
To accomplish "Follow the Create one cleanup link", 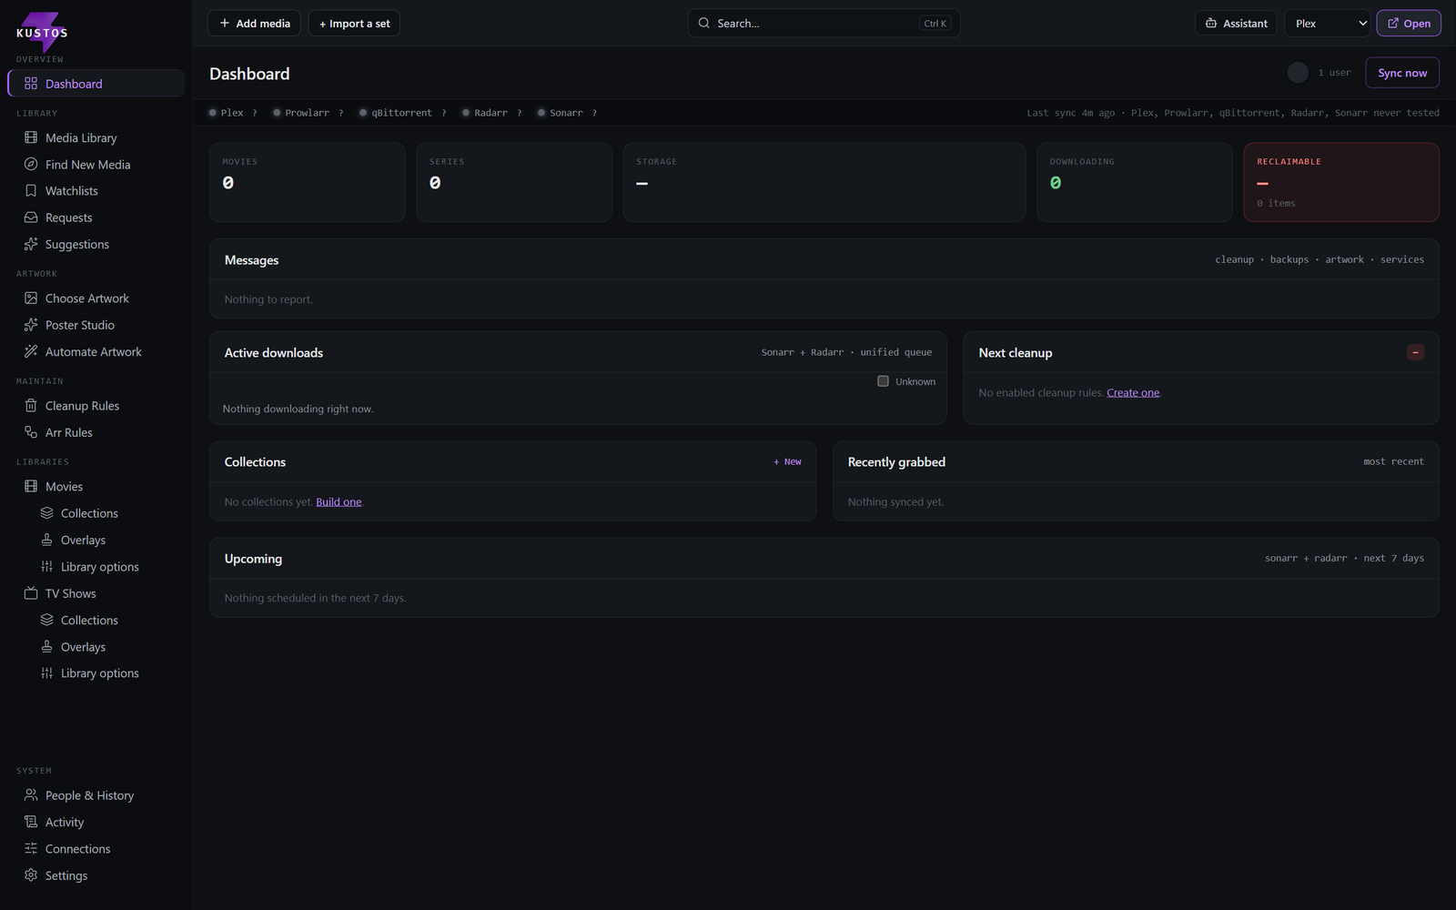I will 1133,393.
